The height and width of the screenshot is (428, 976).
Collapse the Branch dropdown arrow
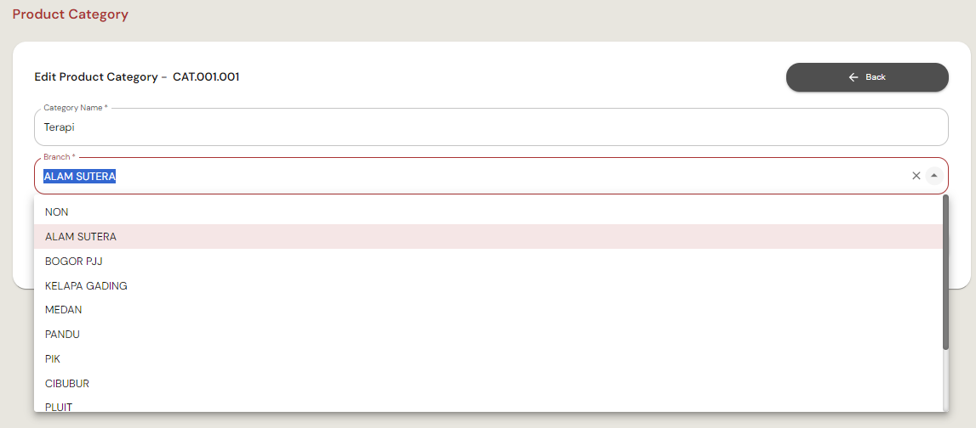tap(934, 176)
